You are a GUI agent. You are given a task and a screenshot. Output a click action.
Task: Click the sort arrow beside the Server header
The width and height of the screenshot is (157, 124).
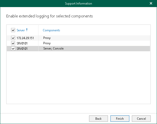(27, 30)
